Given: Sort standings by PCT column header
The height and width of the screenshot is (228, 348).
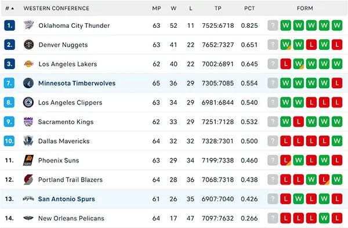Looking at the screenshot, I should tap(249, 9).
